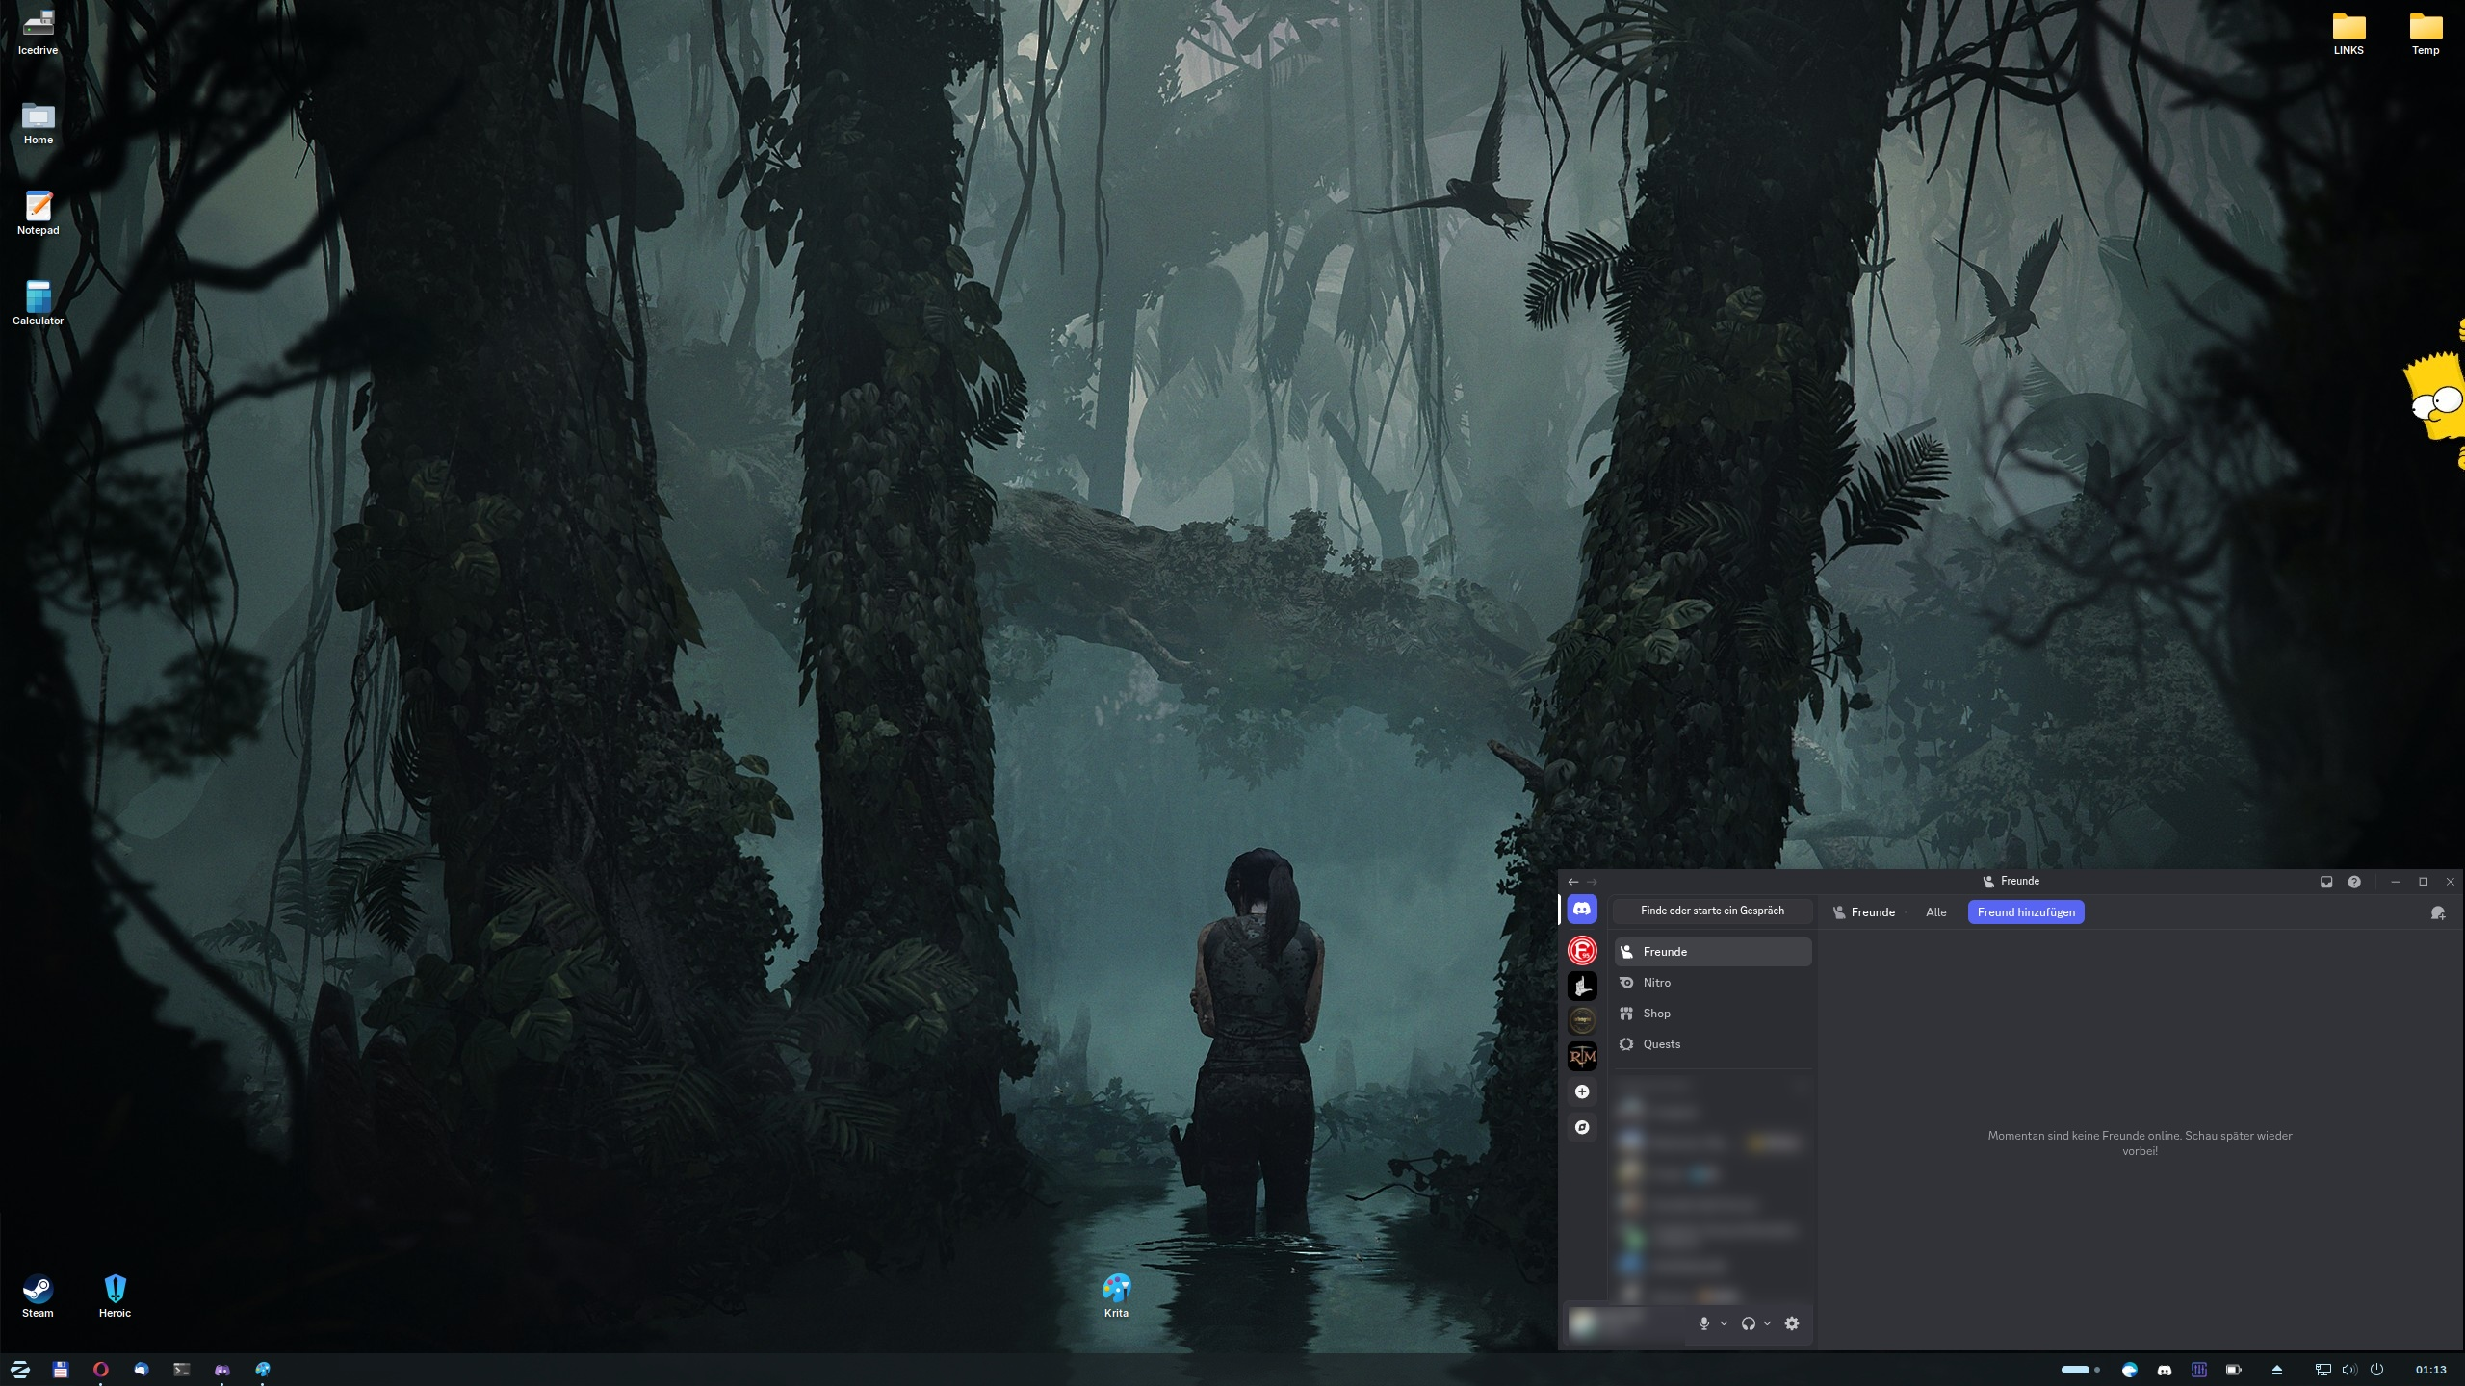Image resolution: width=2465 pixels, height=1386 pixels.
Task: Click the eject tray icon
Action: [2277, 1370]
